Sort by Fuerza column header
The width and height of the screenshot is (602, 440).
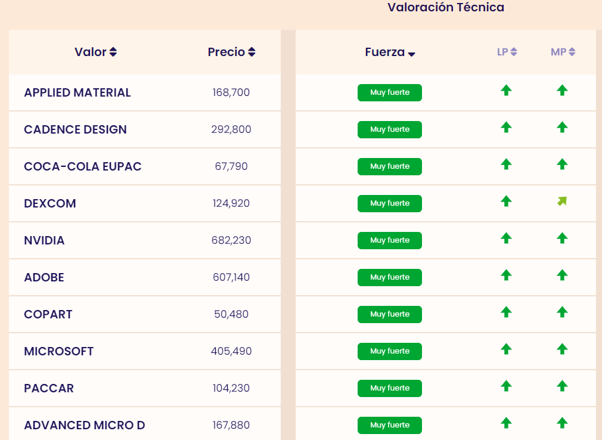390,52
